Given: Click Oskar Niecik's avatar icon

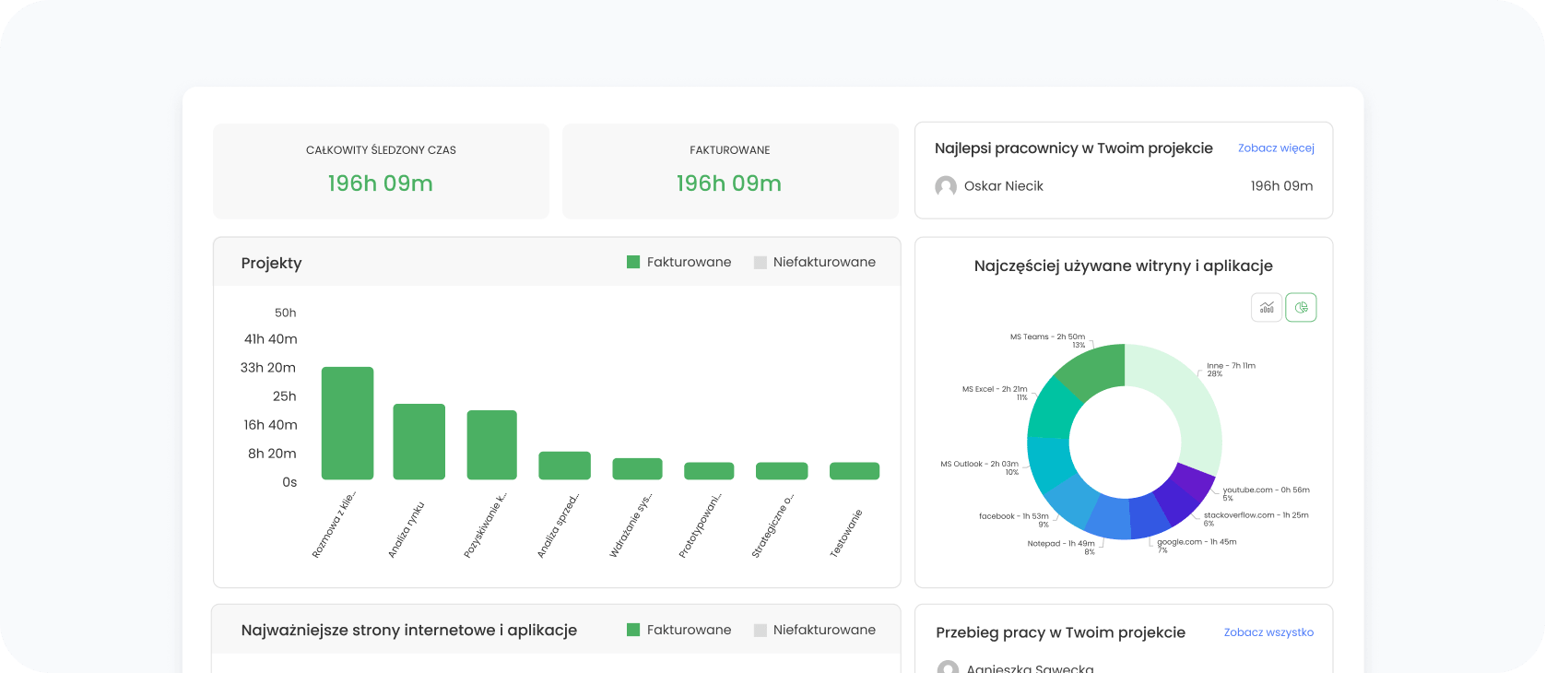Looking at the screenshot, I should 945,186.
